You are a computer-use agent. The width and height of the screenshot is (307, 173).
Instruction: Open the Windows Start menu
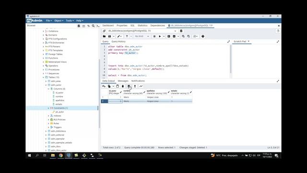click(x=29, y=155)
